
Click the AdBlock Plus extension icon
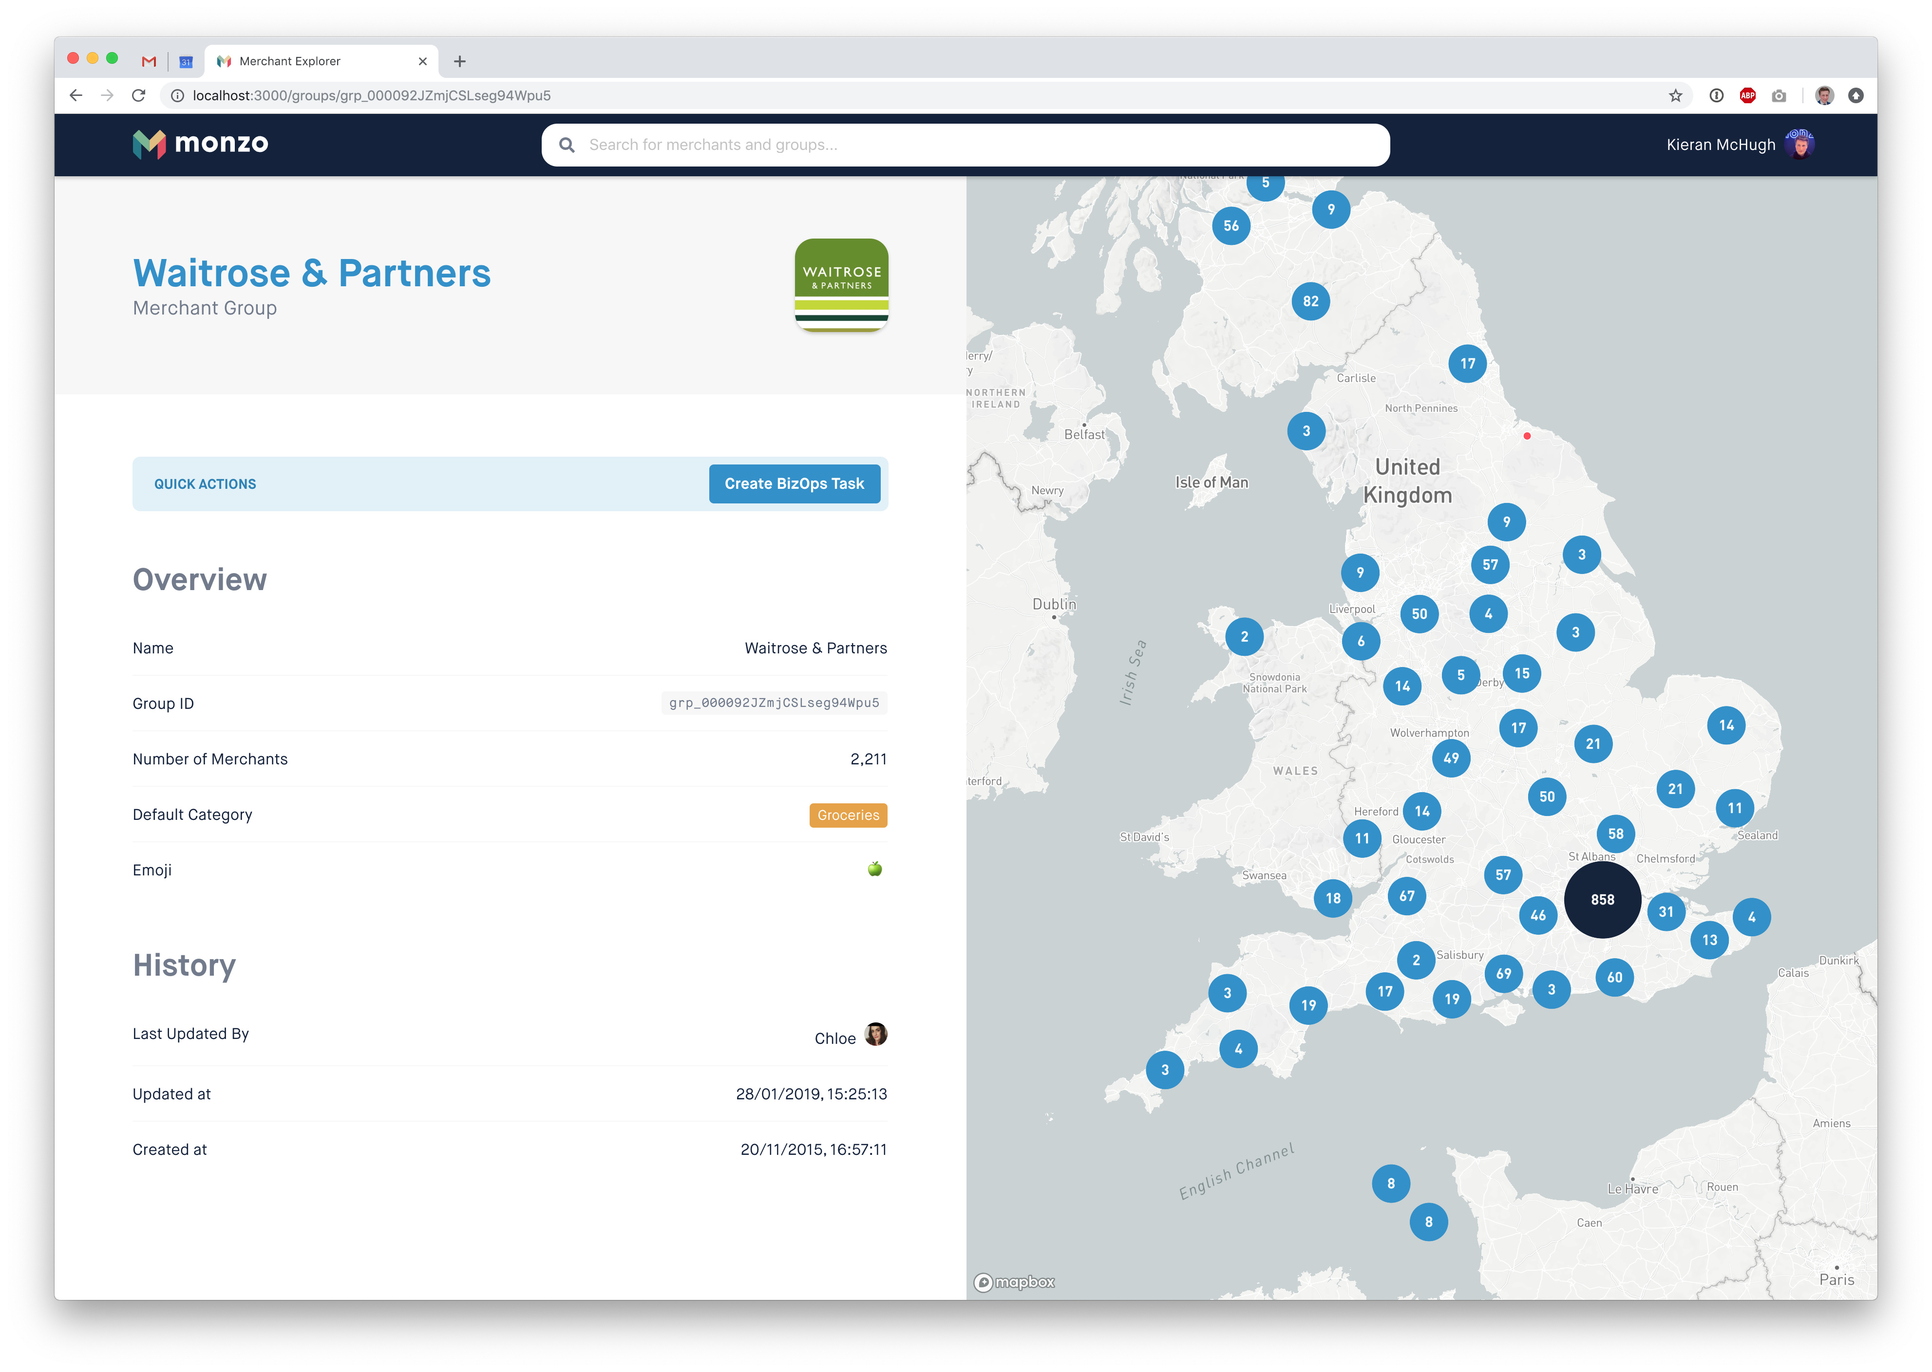pyautogui.click(x=1748, y=95)
